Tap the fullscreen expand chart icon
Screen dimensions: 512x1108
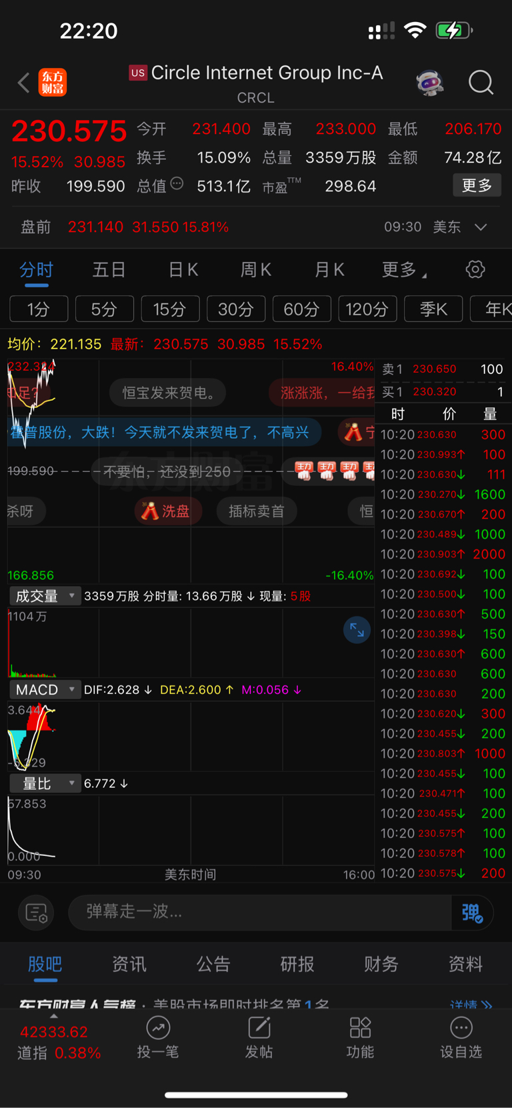coord(357,629)
